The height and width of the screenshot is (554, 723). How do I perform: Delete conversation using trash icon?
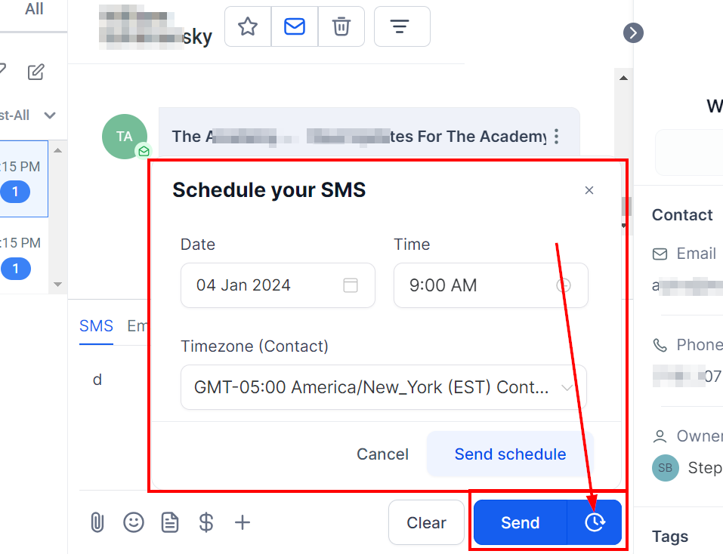341,27
